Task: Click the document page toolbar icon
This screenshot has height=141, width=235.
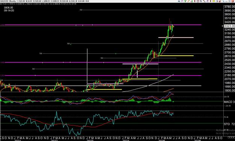Action: pyautogui.click(x=201, y=1)
